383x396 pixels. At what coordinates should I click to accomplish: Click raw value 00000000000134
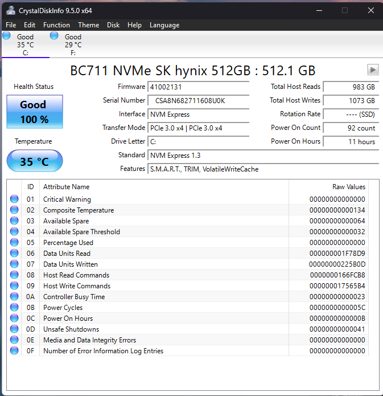pyautogui.click(x=337, y=210)
